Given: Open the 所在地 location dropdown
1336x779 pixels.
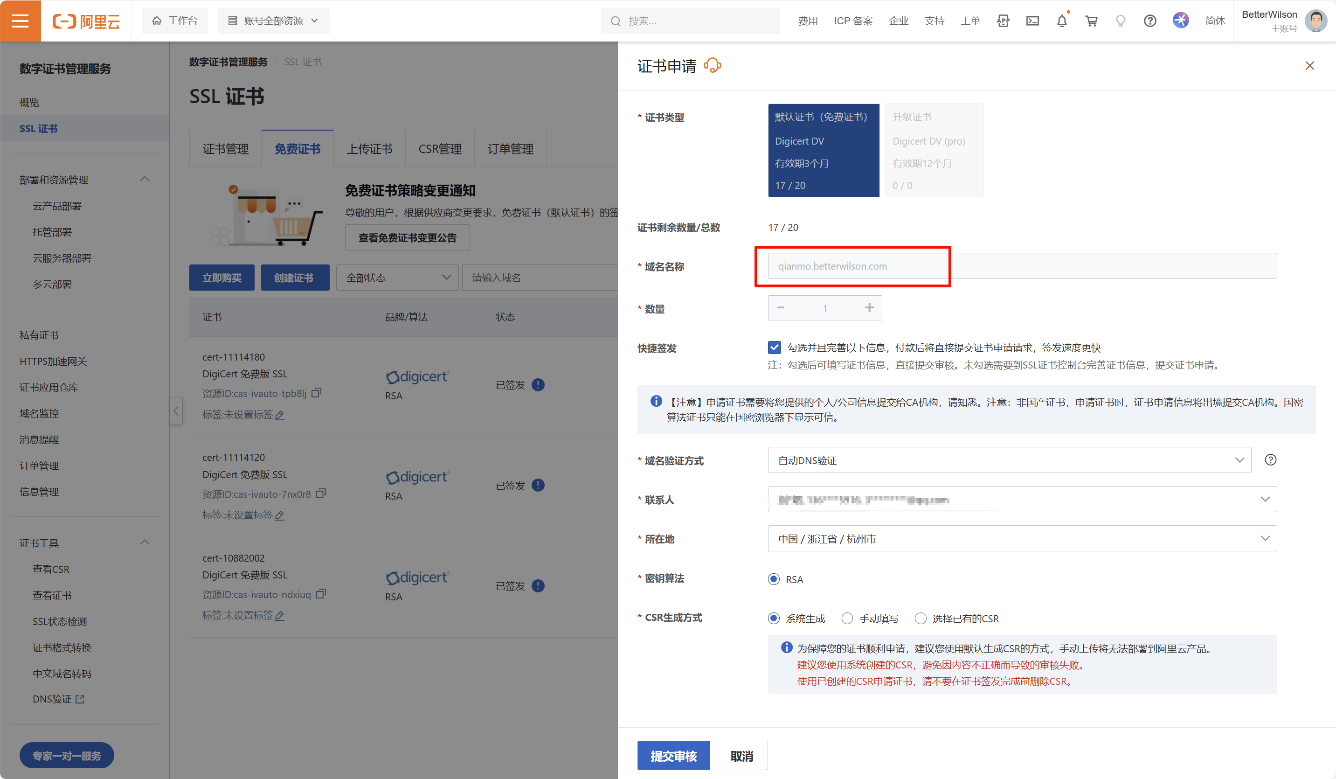Looking at the screenshot, I should pos(1022,538).
